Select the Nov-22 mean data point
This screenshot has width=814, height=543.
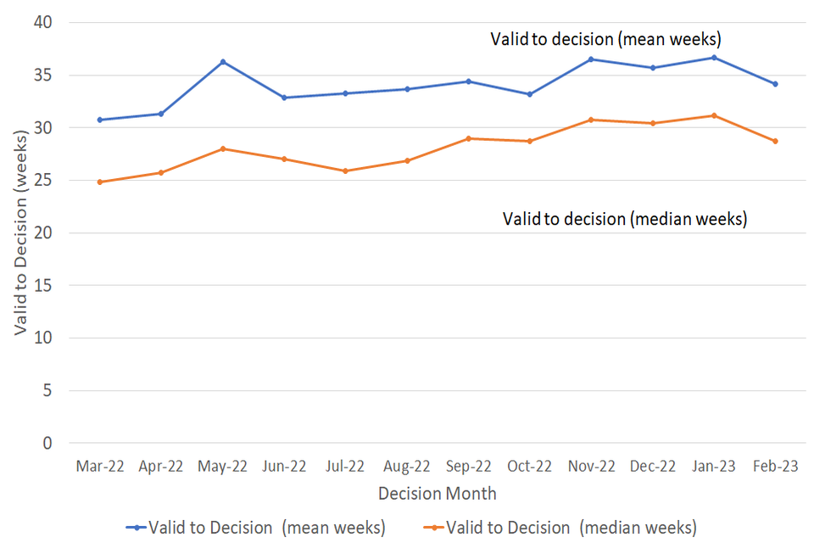click(591, 59)
